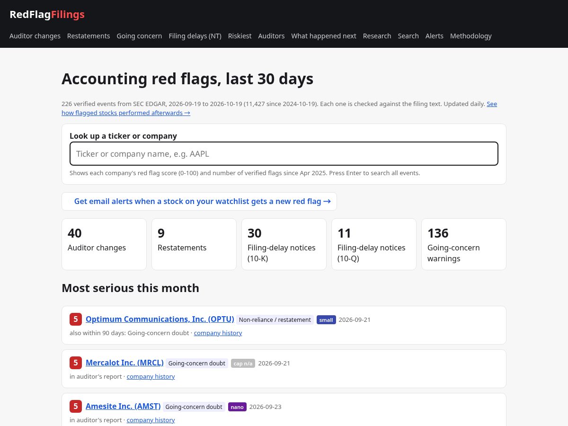Click the Accounting red flags page heading
Viewport: 568px width, 426px height.
click(187, 79)
